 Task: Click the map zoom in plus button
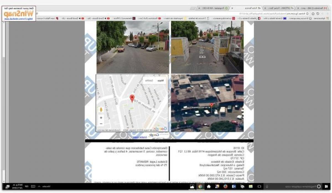point(101,118)
